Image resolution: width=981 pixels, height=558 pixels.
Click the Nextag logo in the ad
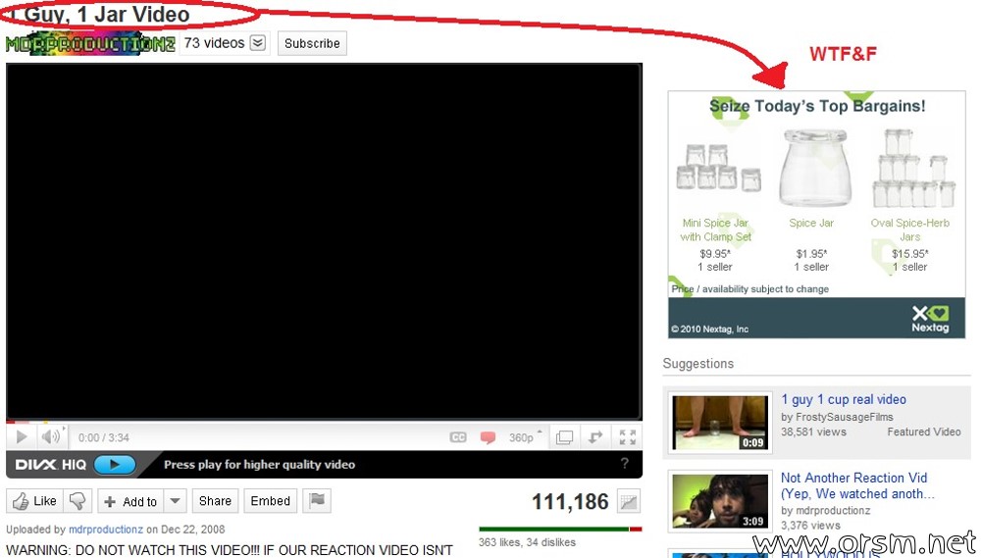(x=930, y=319)
